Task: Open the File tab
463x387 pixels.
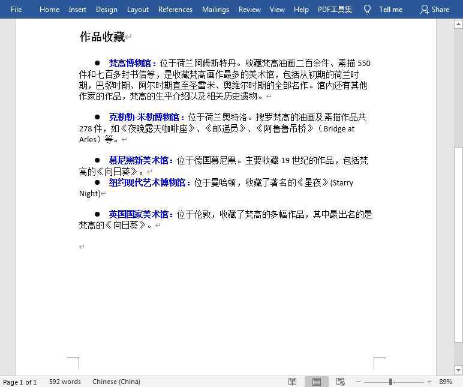Action: pyautogui.click(x=16, y=10)
